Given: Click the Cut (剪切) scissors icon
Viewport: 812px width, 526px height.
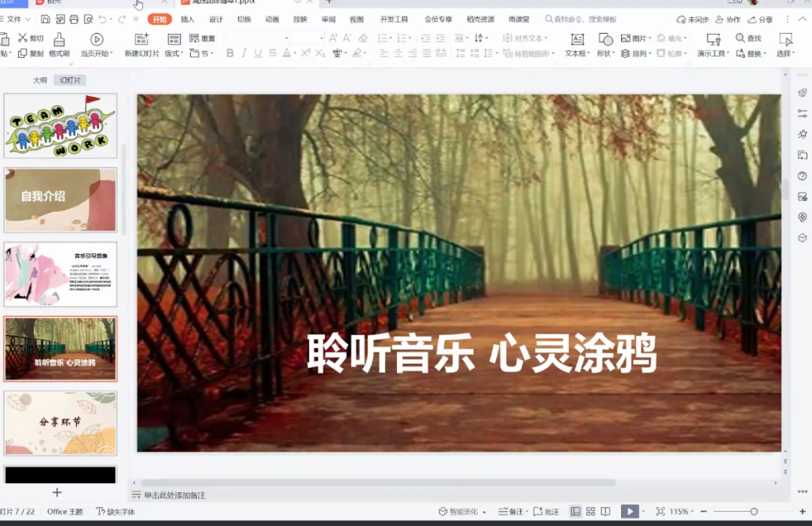Looking at the screenshot, I should (23, 38).
